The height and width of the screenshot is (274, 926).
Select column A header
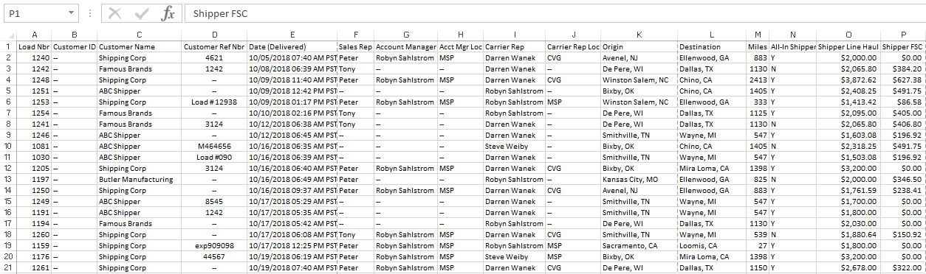coord(34,35)
